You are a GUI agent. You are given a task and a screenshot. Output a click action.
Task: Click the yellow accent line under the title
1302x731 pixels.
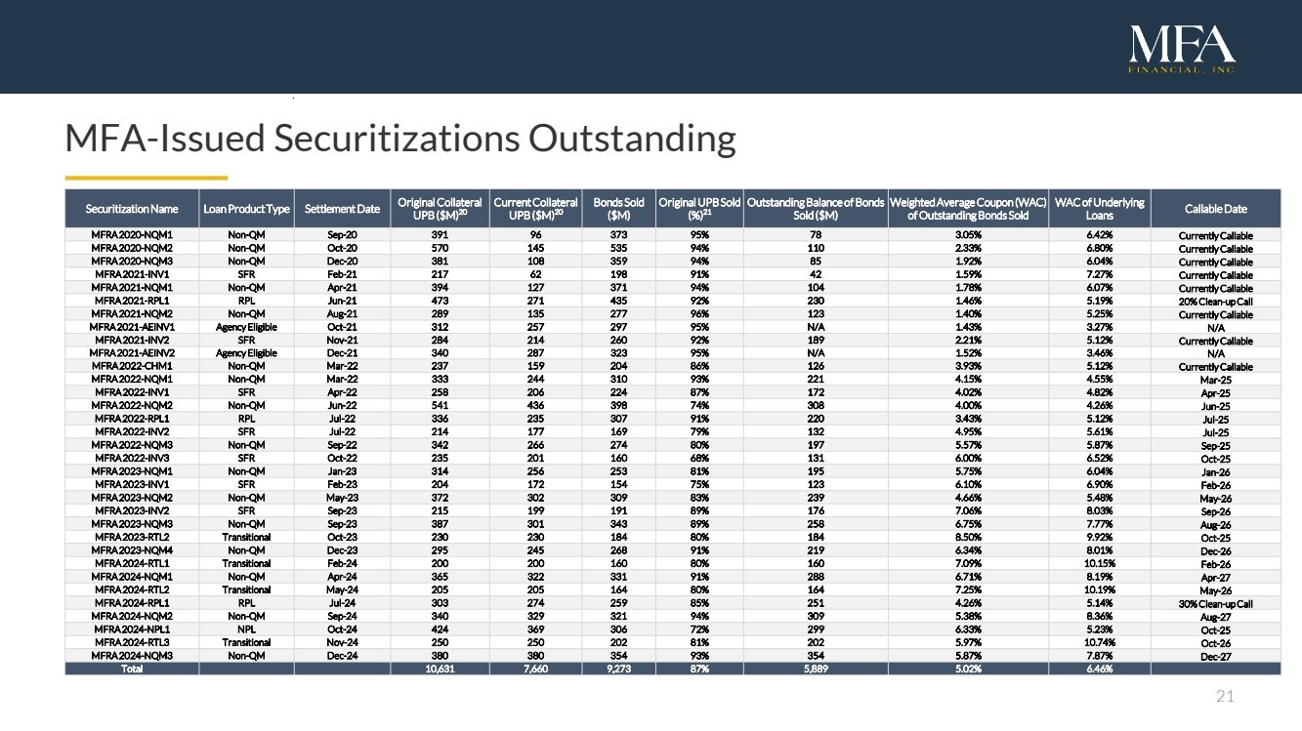[146, 178]
